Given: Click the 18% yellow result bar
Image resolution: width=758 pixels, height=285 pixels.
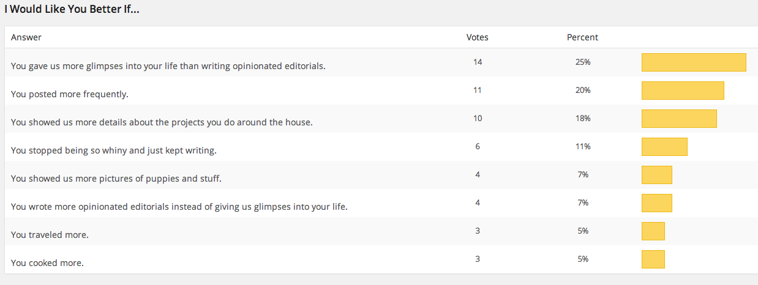Looking at the screenshot, I should [679, 119].
